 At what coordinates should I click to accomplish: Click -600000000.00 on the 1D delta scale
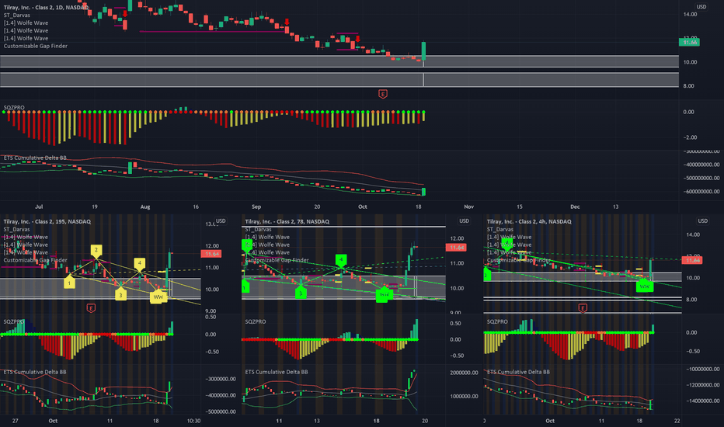pos(701,192)
